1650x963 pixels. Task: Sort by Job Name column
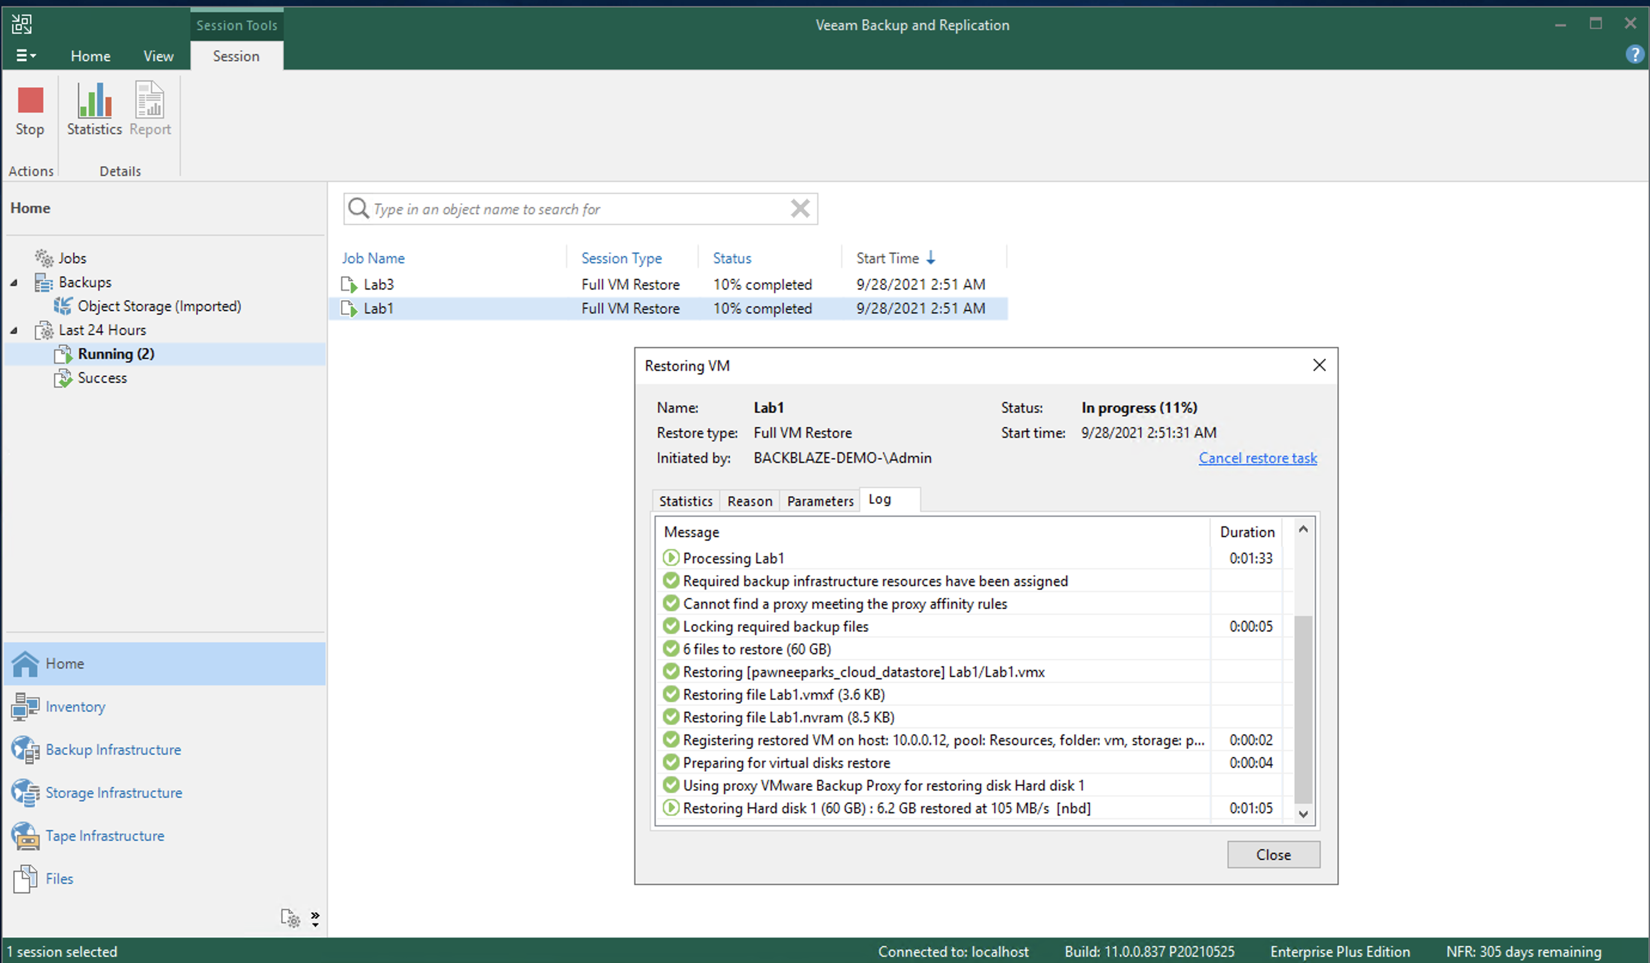click(373, 258)
